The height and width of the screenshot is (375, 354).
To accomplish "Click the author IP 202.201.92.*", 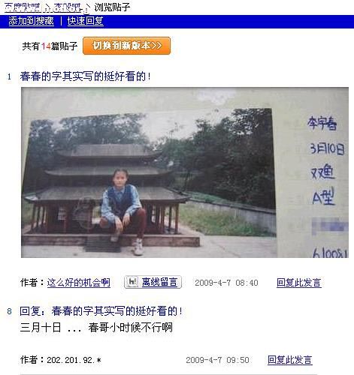I will click(74, 360).
